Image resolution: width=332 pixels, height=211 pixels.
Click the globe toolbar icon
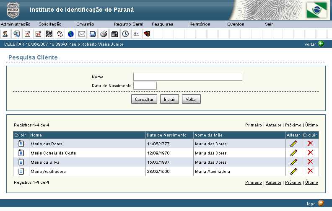(71, 34)
